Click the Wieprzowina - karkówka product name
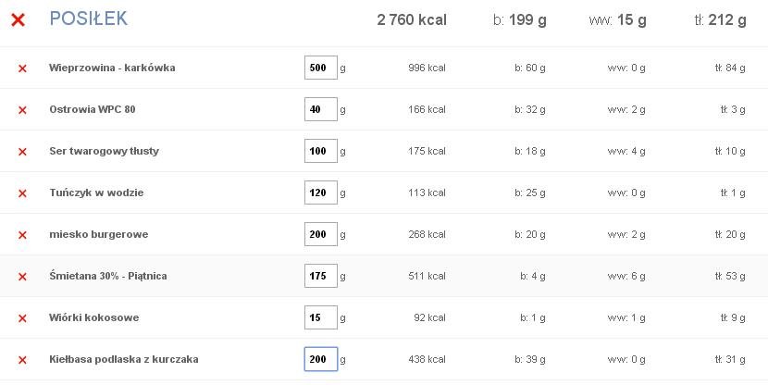 point(112,68)
